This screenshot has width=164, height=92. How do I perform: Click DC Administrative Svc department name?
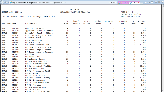click(x=37, y=45)
